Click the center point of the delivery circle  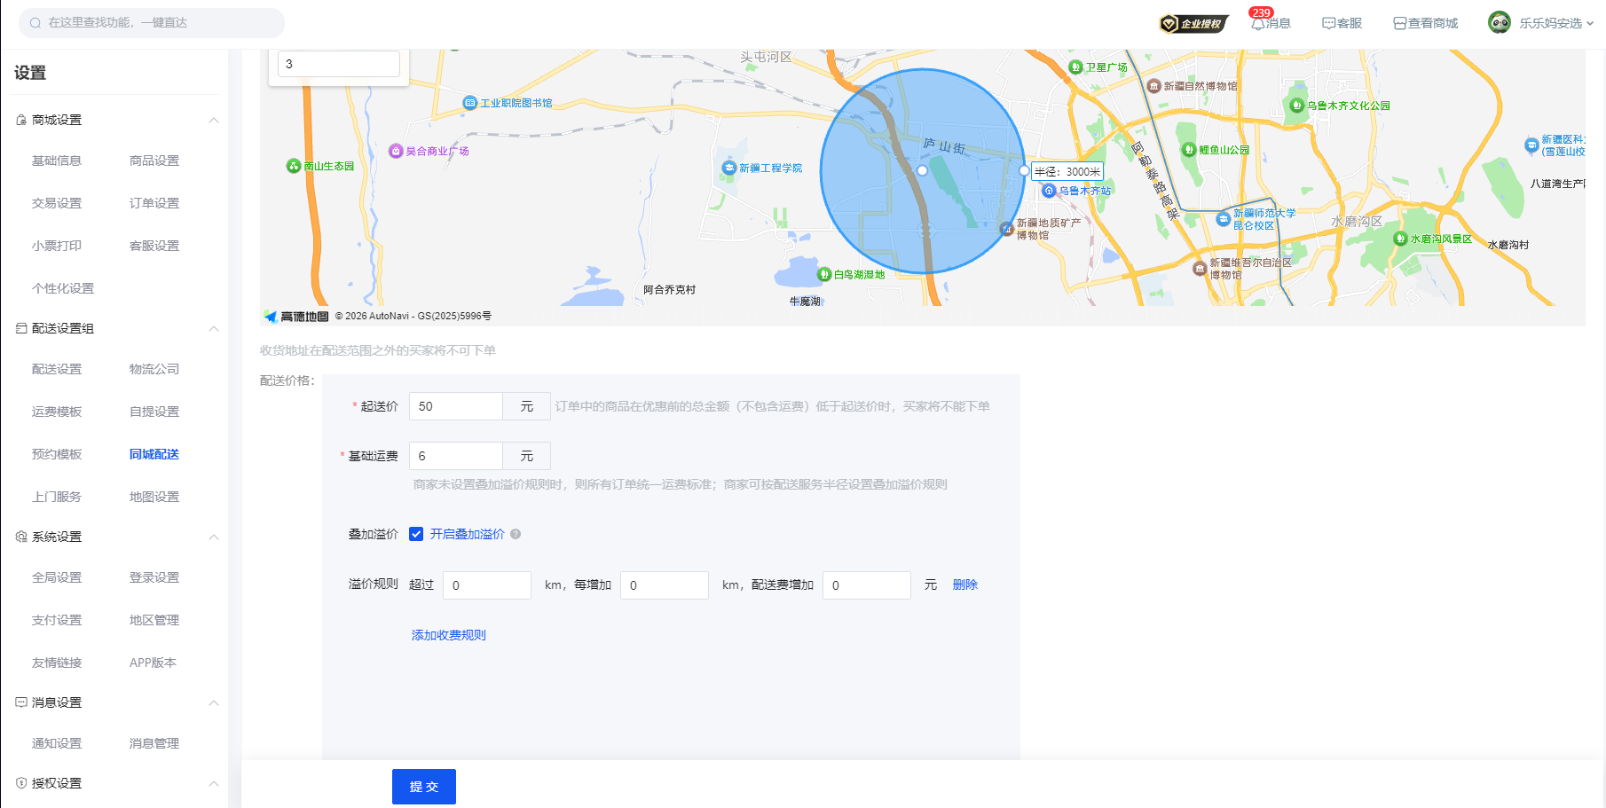[922, 170]
